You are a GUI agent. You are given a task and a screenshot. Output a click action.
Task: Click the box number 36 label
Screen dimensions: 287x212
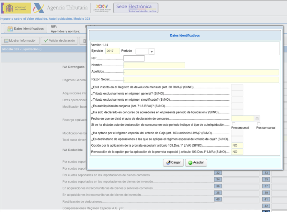click(x=218, y=186)
